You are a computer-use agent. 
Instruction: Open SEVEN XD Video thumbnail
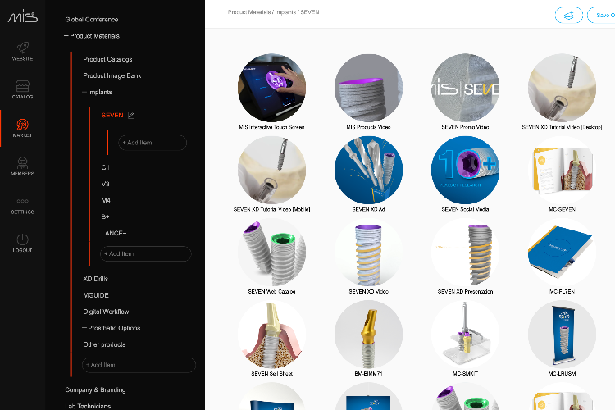pos(368,252)
